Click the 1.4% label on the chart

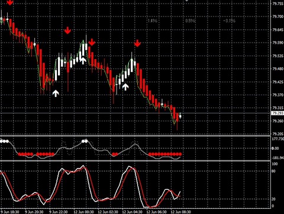pyautogui.click(x=153, y=21)
